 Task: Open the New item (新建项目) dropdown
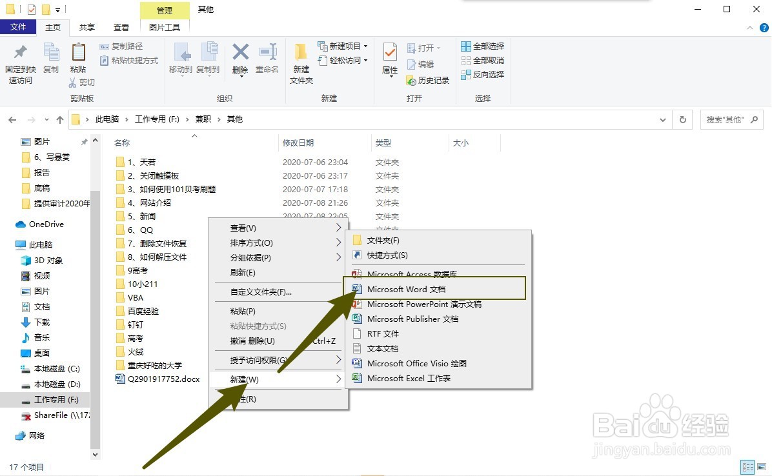[x=343, y=46]
